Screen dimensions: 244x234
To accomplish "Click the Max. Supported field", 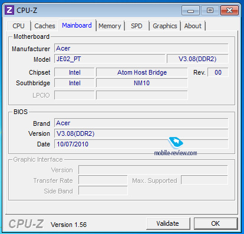I will tap(205, 180).
